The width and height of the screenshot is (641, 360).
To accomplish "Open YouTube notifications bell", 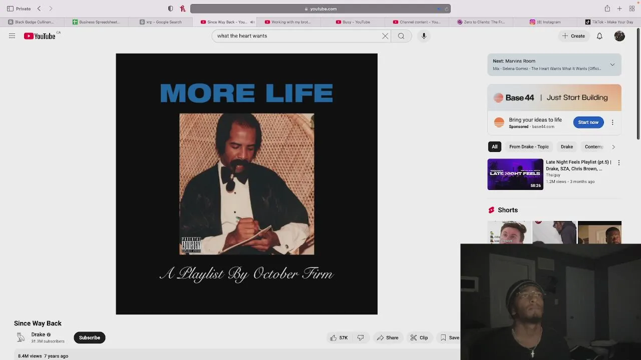I will tap(599, 36).
